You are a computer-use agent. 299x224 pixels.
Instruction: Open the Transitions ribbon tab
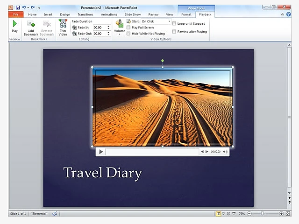coord(85,14)
